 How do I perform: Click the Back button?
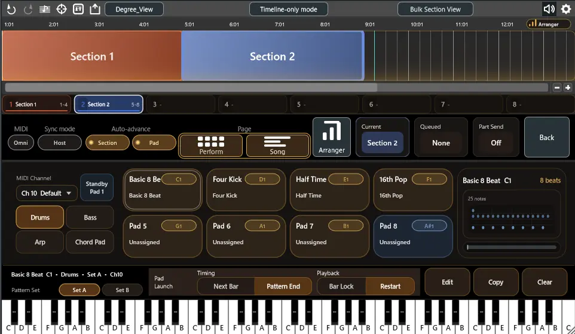(x=547, y=137)
